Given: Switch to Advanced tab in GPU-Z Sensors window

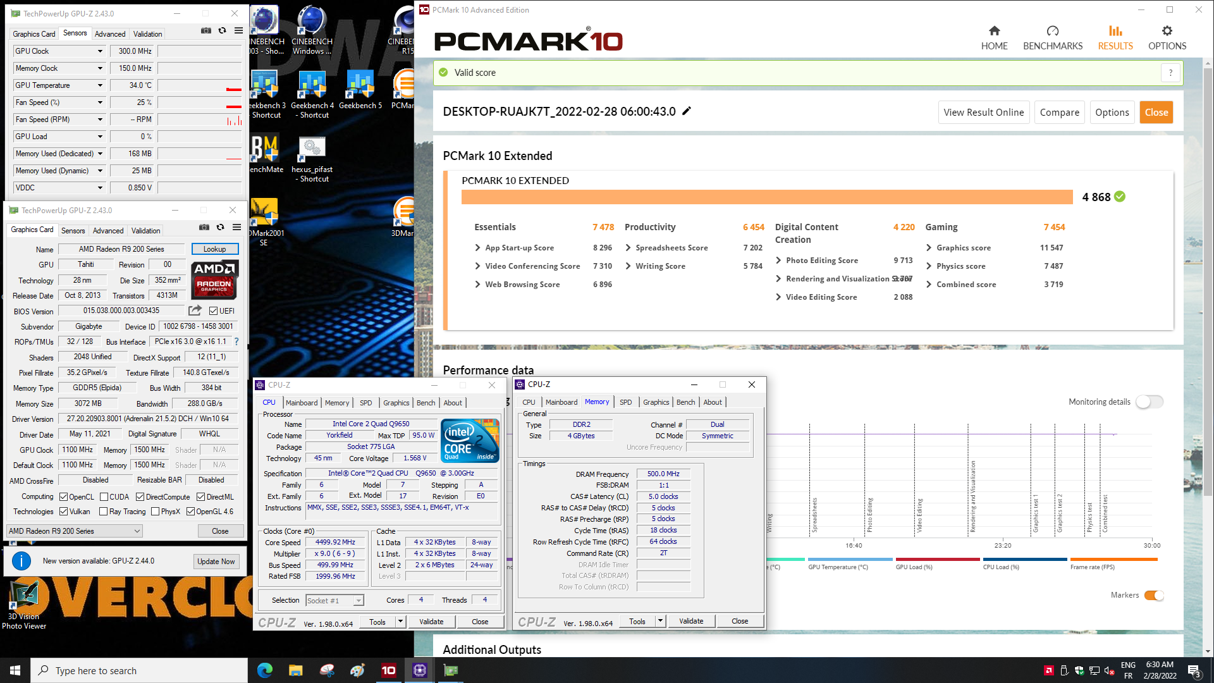Looking at the screenshot, I should 110,34.
